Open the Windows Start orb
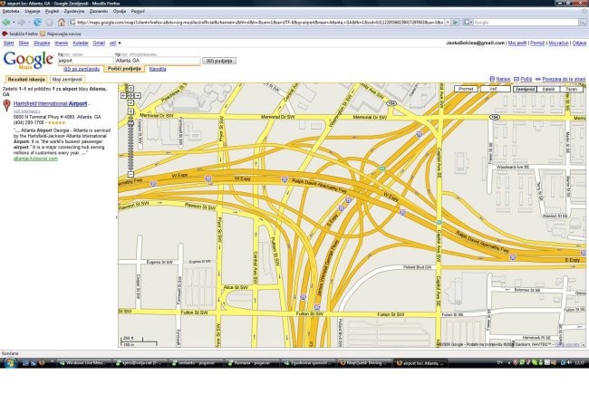589x404 pixels. coord(10,362)
